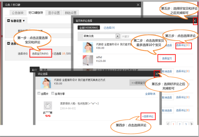Close the 评论选择 dialog with X icon
Screen dimensions: 199x137
pos(157,74)
